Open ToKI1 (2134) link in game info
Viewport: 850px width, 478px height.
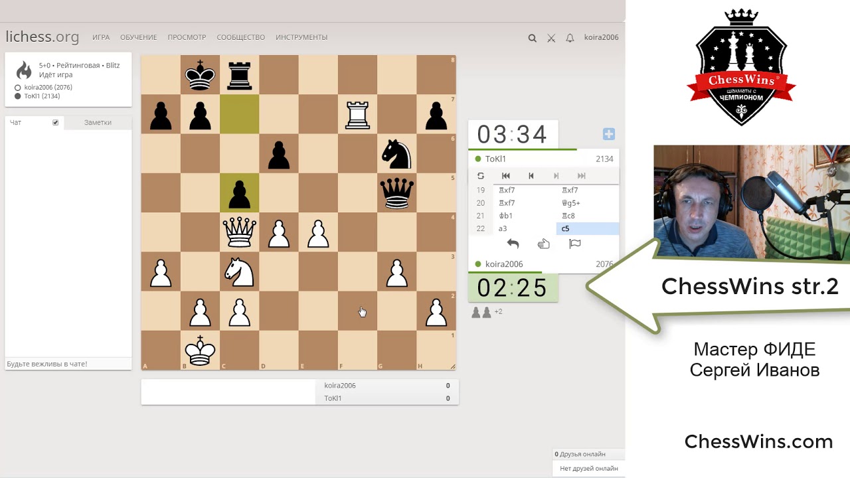[42, 96]
